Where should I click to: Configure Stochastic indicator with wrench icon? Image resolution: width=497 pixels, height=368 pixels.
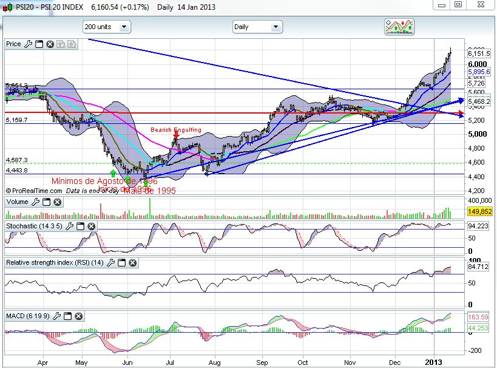69,226
